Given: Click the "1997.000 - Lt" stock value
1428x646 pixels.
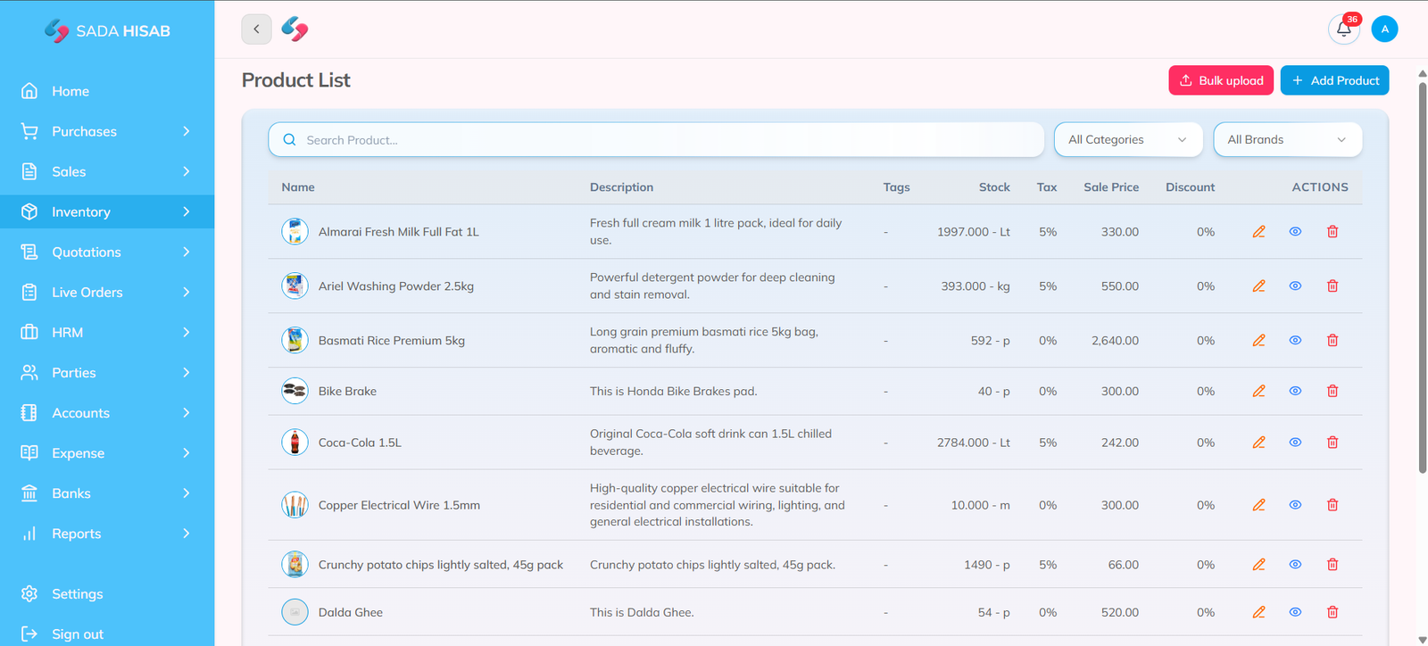Looking at the screenshot, I should click(974, 232).
